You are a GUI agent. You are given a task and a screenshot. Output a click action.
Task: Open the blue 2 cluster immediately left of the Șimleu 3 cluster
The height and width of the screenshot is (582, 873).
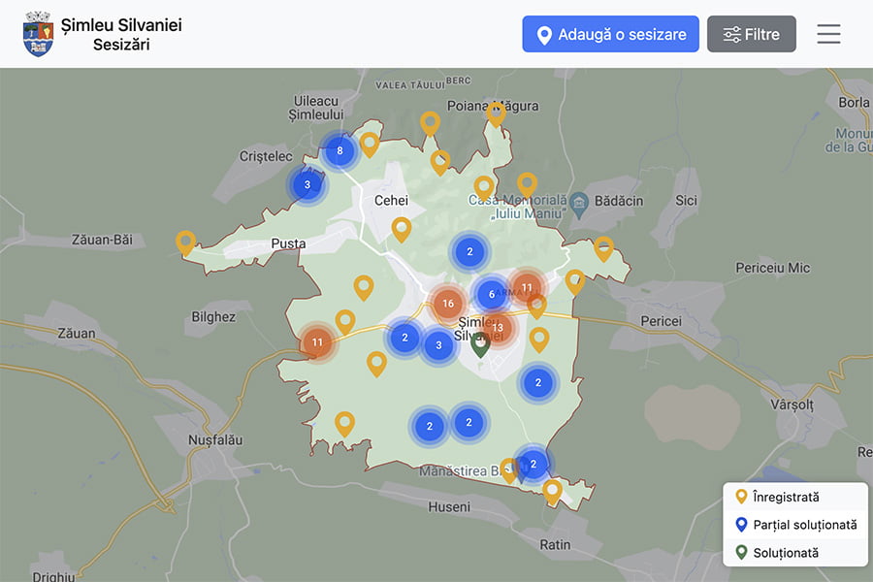point(404,338)
